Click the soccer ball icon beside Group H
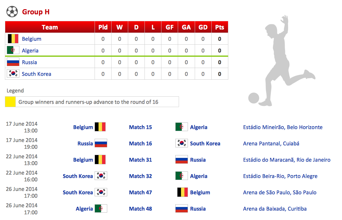This screenshot has width=342, height=220. tap(12, 12)
